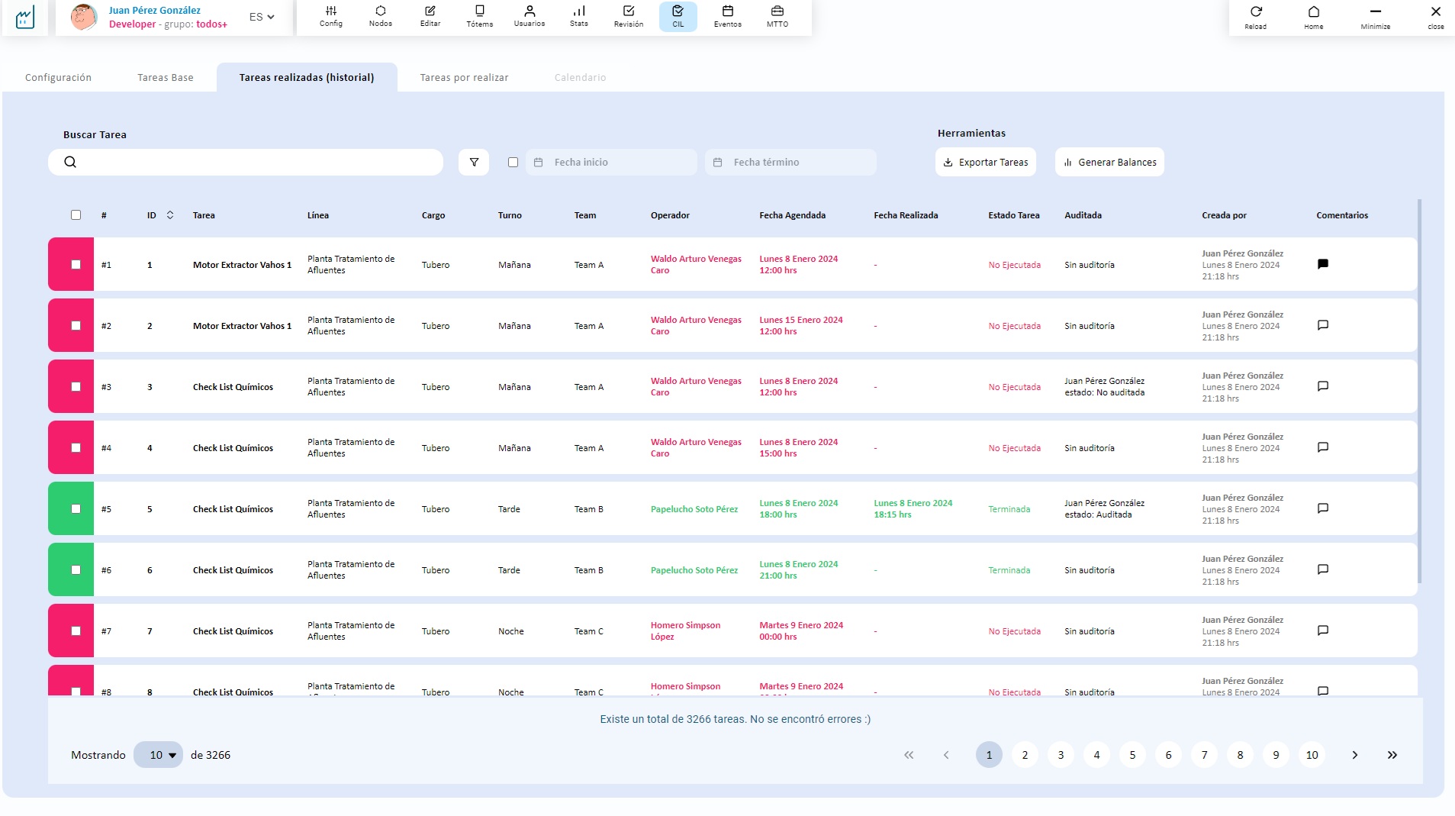This screenshot has width=1455, height=816.
Task: Go to Home via the house icon
Action: (x=1314, y=17)
